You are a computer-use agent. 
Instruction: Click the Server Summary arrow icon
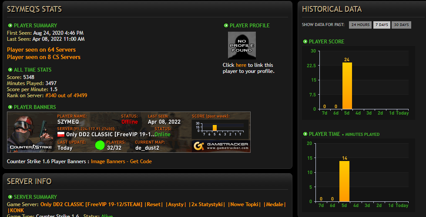coord(10,197)
